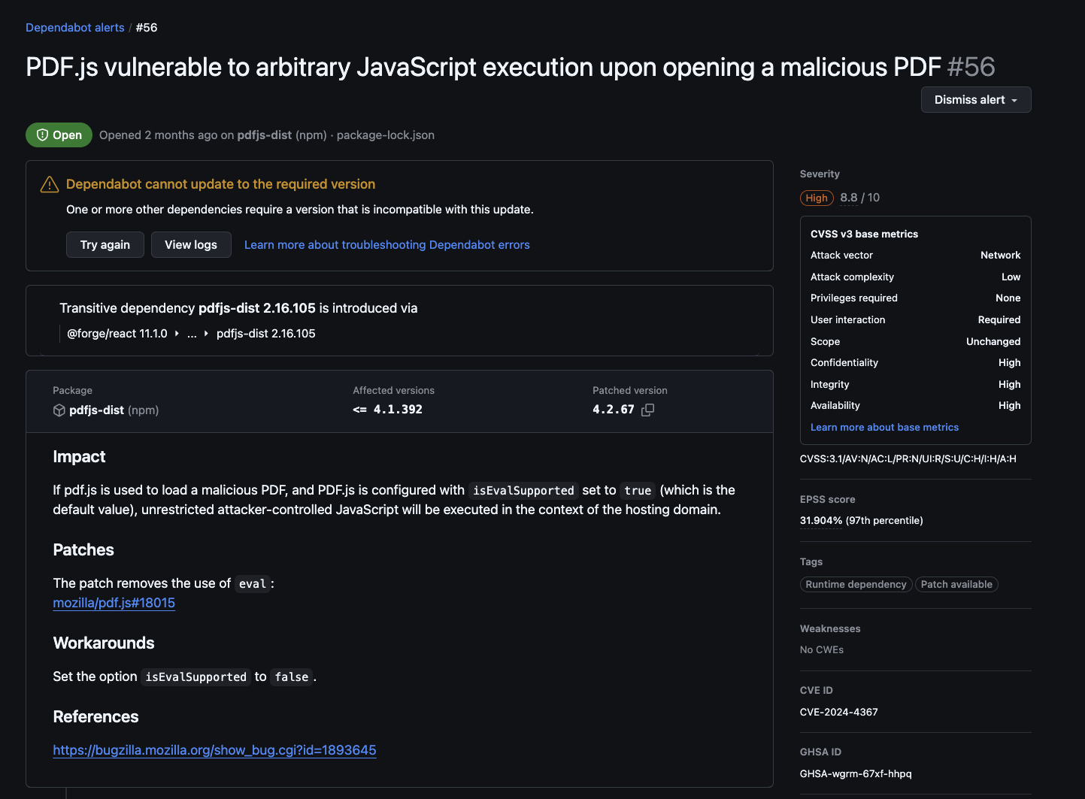
Task: Click Learn more about troubleshooting Dependabot errors
Action: click(386, 244)
